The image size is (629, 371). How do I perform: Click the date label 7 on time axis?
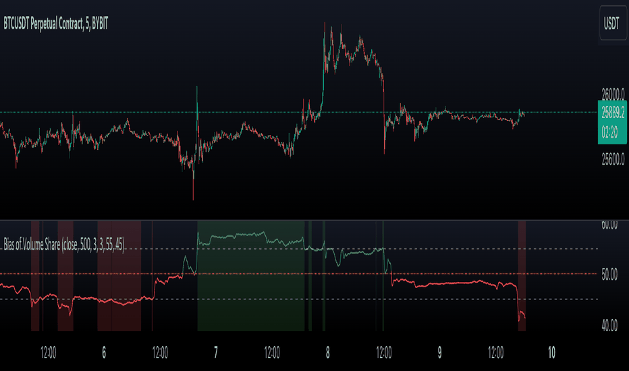(216, 353)
